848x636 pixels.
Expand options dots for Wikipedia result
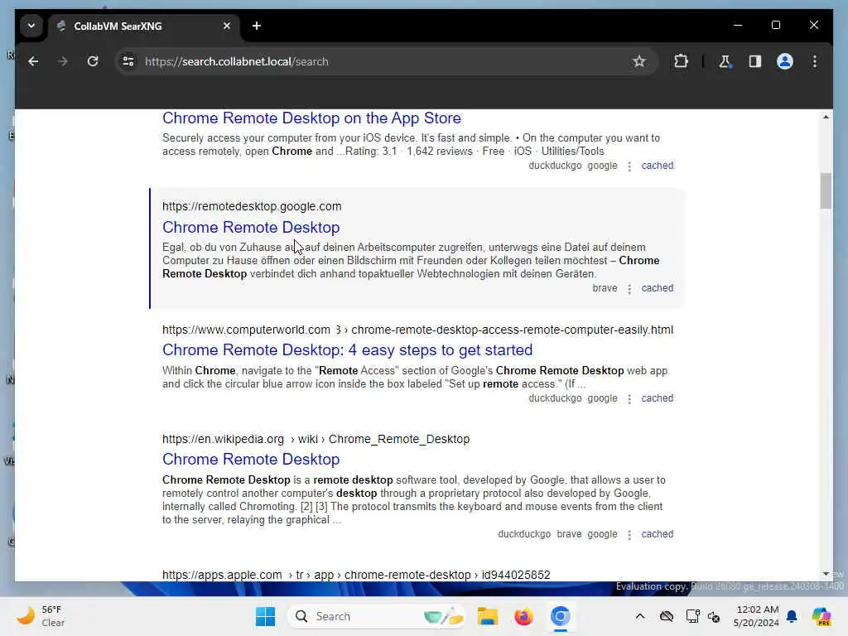[x=629, y=534]
